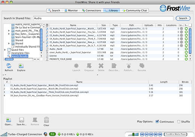Click the Resume icon
Viewport: 195px width, 137px height.
tap(142, 66)
